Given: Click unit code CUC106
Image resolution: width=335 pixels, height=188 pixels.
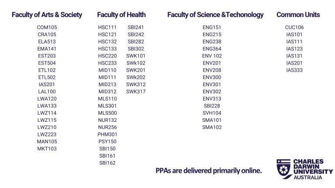Looking at the screenshot, I should (x=294, y=27).
